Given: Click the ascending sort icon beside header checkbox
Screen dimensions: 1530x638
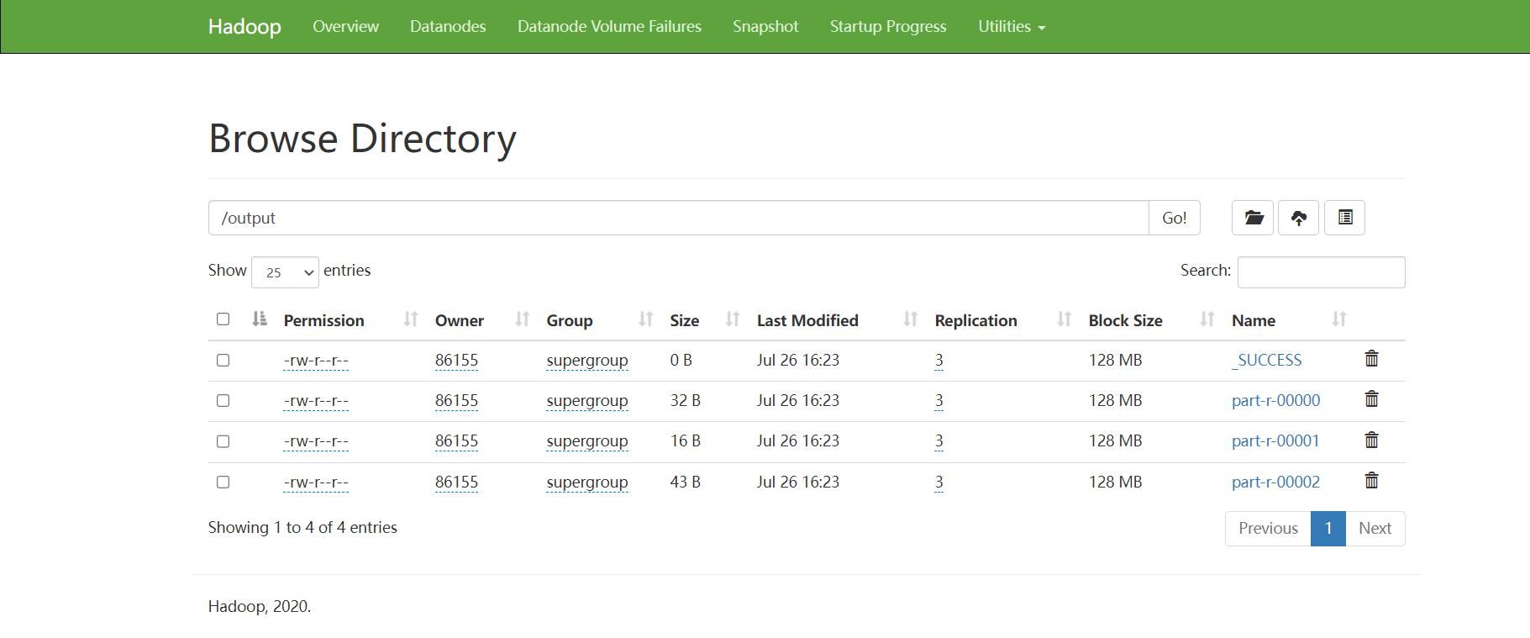Looking at the screenshot, I should click(260, 319).
